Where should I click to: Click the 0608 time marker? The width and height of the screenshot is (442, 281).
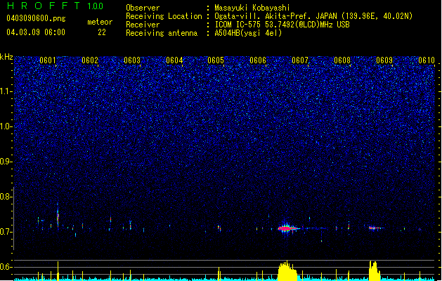tap(342, 60)
